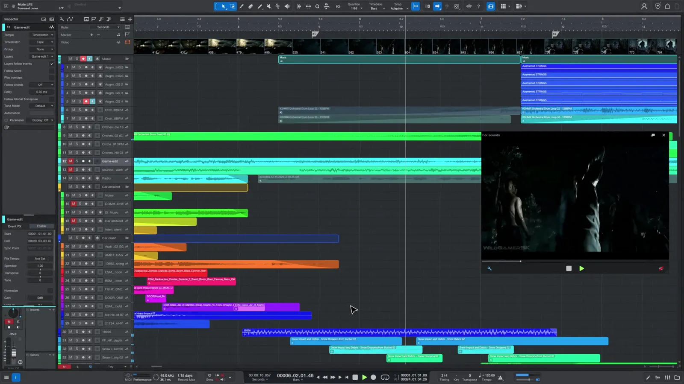The height and width of the screenshot is (384, 684).
Task: Click the Add Tracks plus icon
Action: 130,19
